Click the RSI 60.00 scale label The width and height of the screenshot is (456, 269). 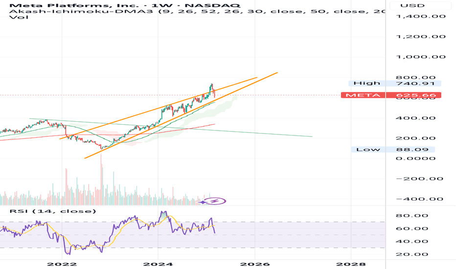[x=412, y=228]
